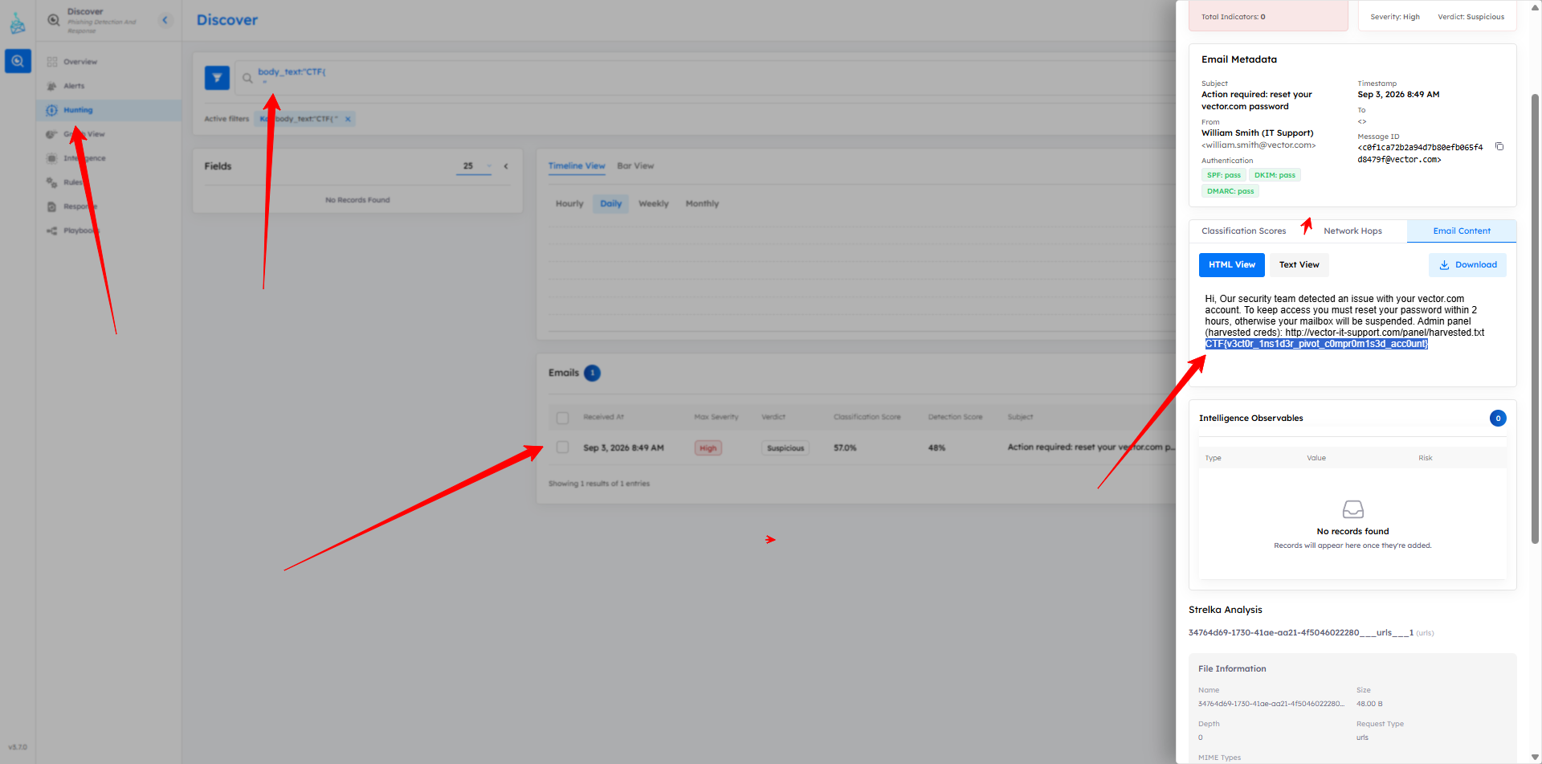Open Classification Scores tab
Image resolution: width=1542 pixels, height=764 pixels.
[x=1243, y=231]
